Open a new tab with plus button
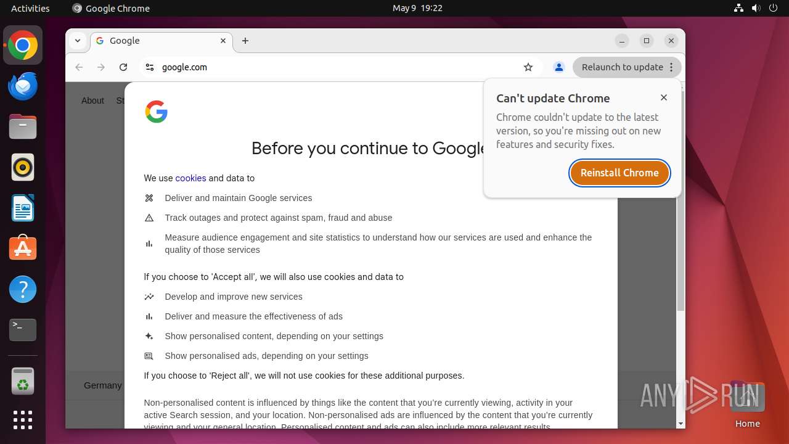The width and height of the screenshot is (789, 444). [245, 41]
